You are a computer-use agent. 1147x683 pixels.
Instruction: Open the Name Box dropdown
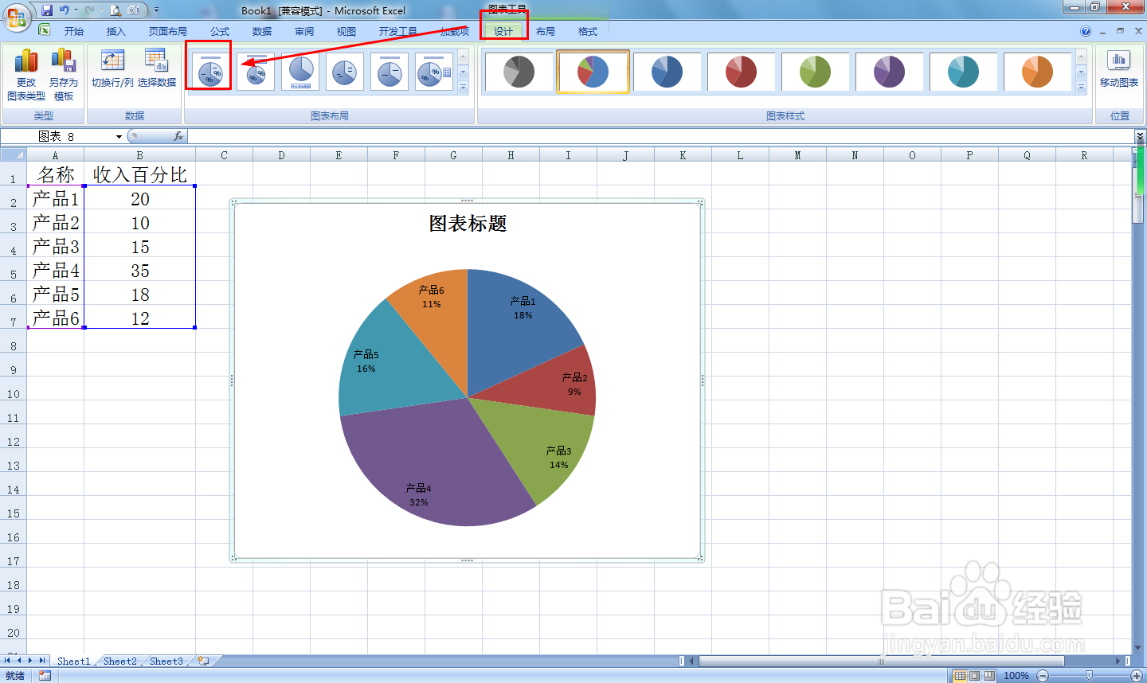[119, 136]
